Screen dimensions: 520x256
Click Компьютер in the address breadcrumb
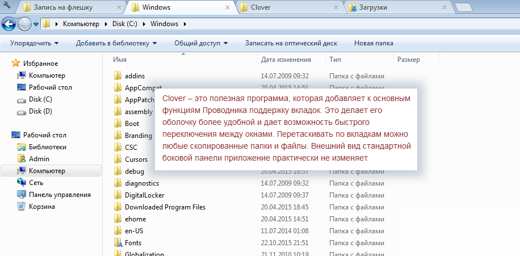click(81, 24)
